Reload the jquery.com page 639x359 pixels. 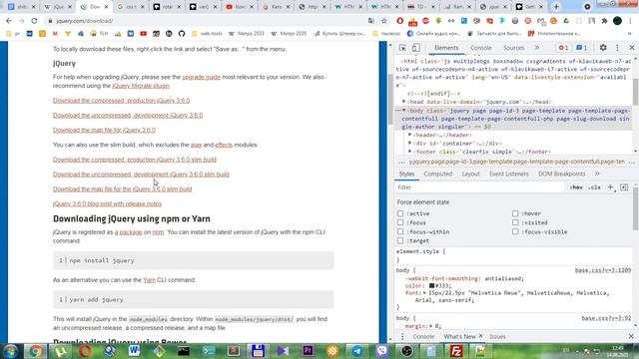(x=34, y=20)
